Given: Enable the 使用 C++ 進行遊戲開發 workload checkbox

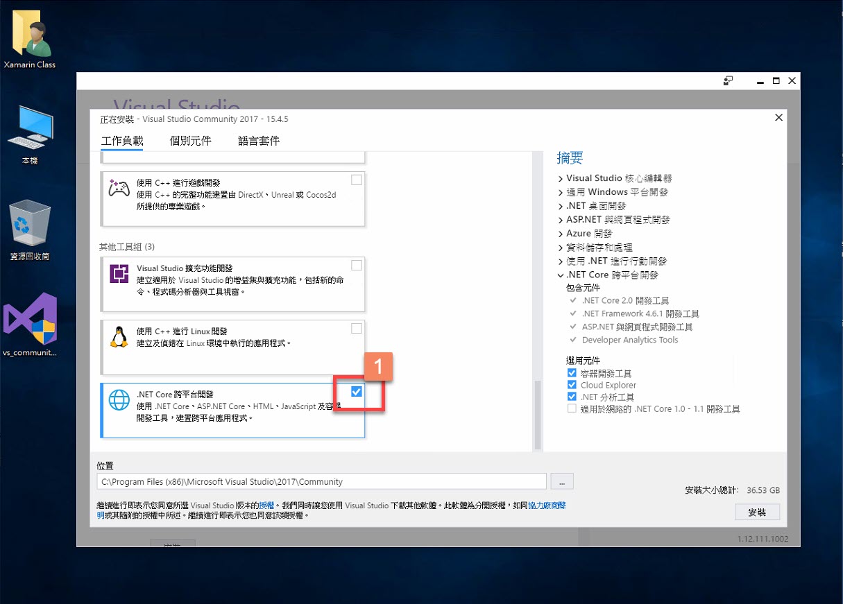Looking at the screenshot, I should [x=357, y=180].
